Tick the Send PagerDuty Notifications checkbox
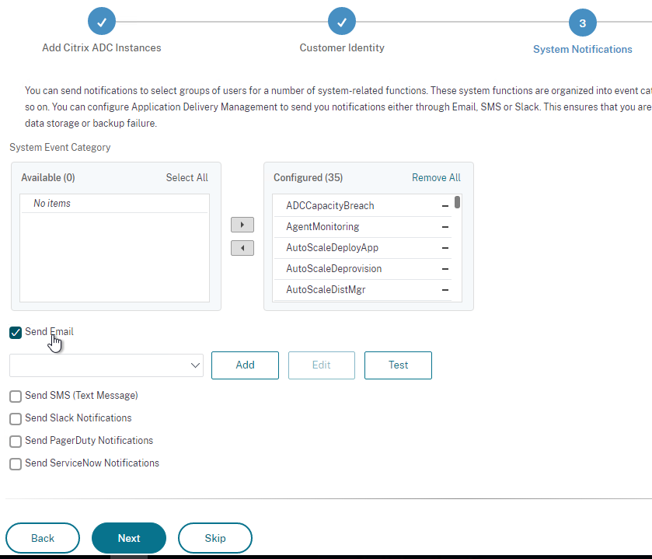Viewport: 652px width, 559px height. click(x=16, y=442)
